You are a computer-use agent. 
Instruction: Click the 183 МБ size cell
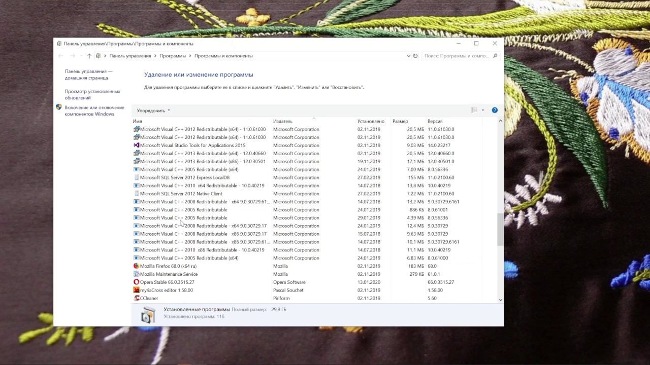416,266
